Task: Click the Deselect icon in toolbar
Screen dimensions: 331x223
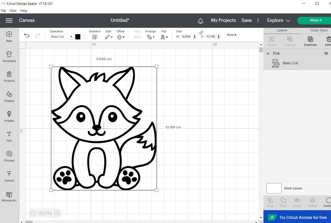Action: pyautogui.click(x=95, y=37)
